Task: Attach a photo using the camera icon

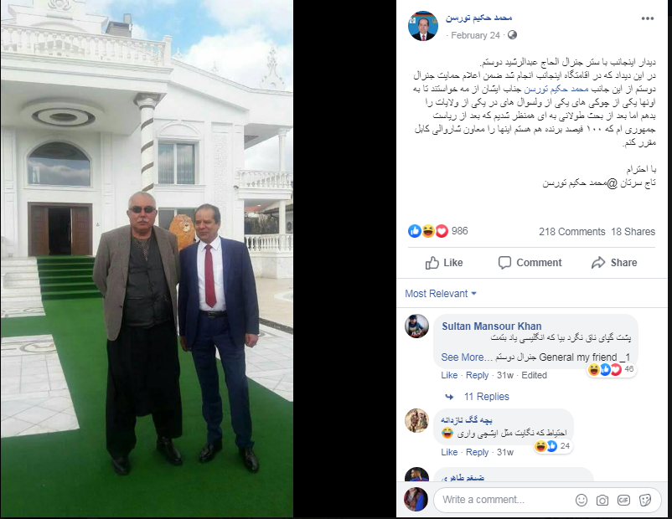Action: pyautogui.click(x=602, y=500)
